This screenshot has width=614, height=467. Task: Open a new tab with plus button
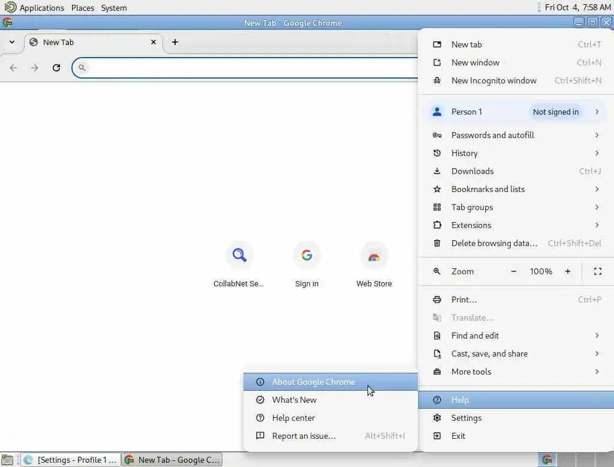pyautogui.click(x=175, y=42)
